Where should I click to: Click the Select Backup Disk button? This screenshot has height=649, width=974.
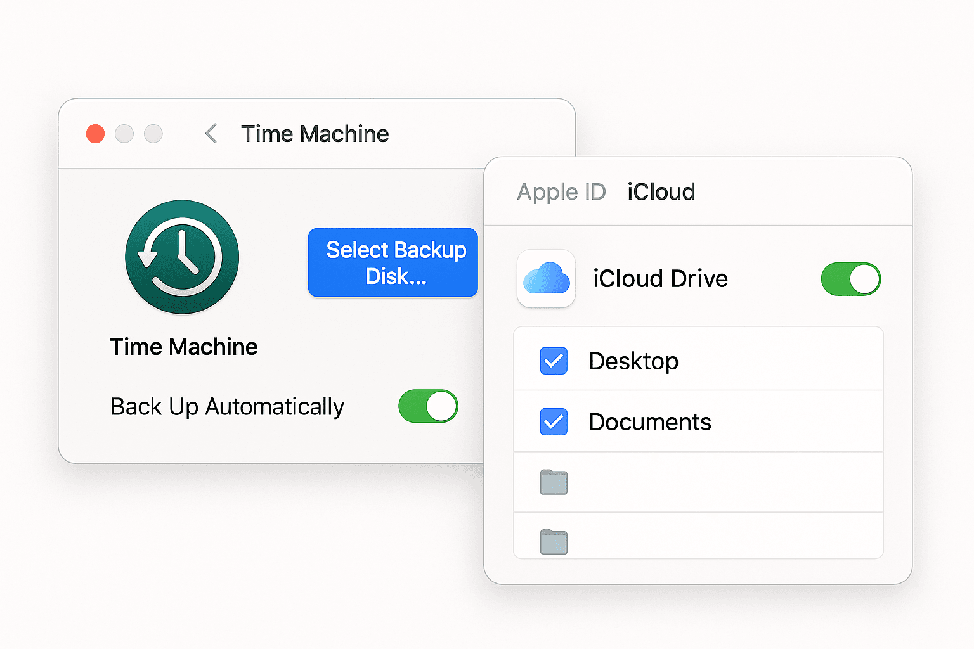coord(393,262)
